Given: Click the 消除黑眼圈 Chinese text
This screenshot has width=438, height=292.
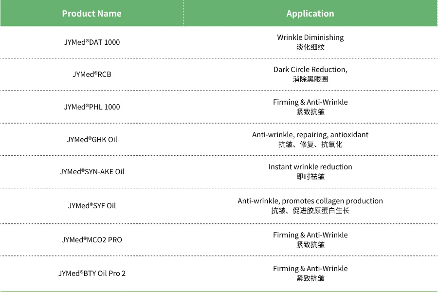Looking at the screenshot, I should pyautogui.click(x=310, y=79).
